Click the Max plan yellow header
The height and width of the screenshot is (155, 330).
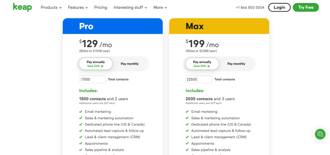click(219, 26)
